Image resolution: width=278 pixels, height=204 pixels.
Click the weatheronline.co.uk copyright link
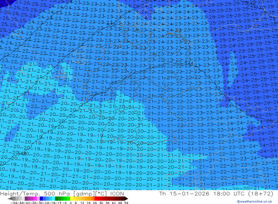coord(254,201)
